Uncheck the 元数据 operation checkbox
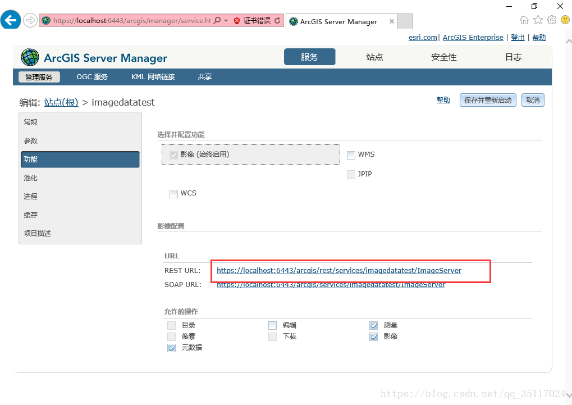The height and width of the screenshot is (405, 572). pos(171,348)
